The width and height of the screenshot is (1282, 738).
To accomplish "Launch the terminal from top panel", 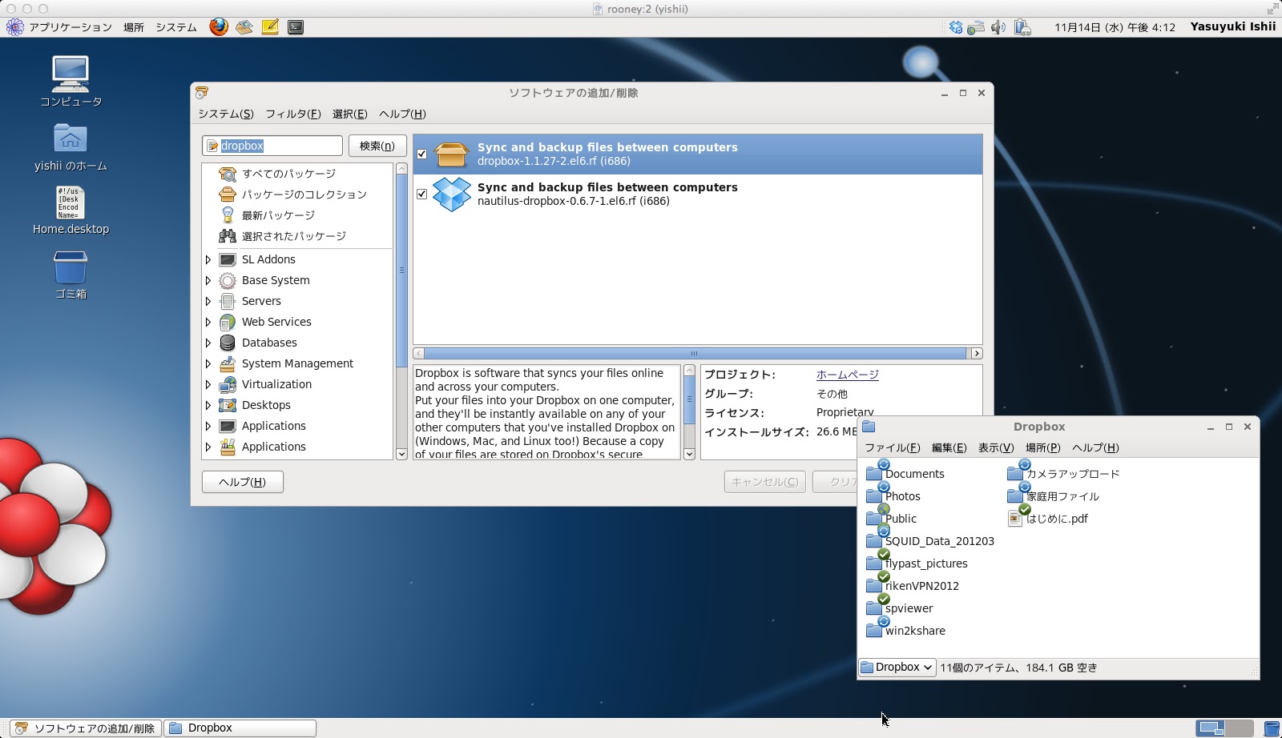I will click(296, 26).
